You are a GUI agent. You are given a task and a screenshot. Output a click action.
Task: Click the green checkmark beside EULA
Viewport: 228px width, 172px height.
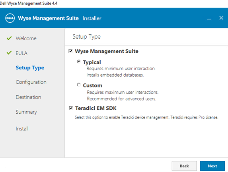tap(9, 53)
